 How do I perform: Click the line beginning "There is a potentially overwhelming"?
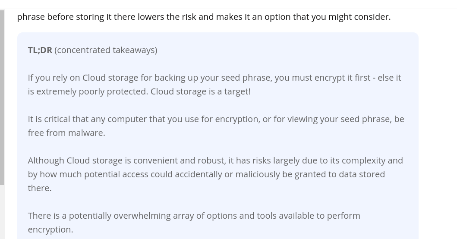pyautogui.click(x=194, y=216)
